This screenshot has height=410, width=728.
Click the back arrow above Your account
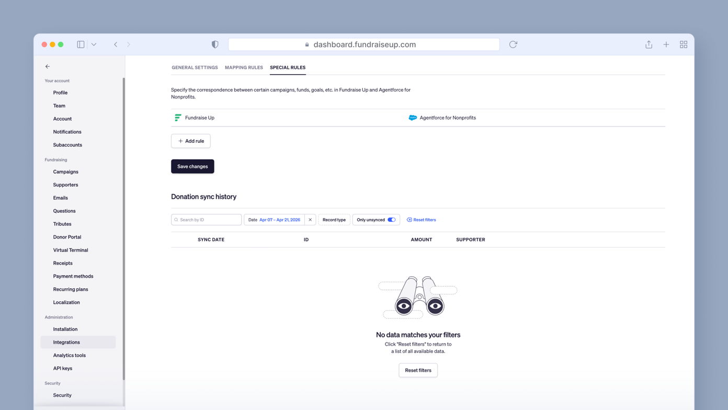pyautogui.click(x=47, y=66)
